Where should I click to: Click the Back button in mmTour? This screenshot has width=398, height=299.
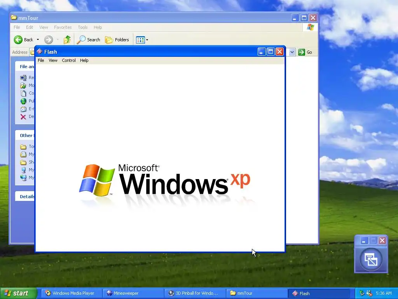click(23, 40)
